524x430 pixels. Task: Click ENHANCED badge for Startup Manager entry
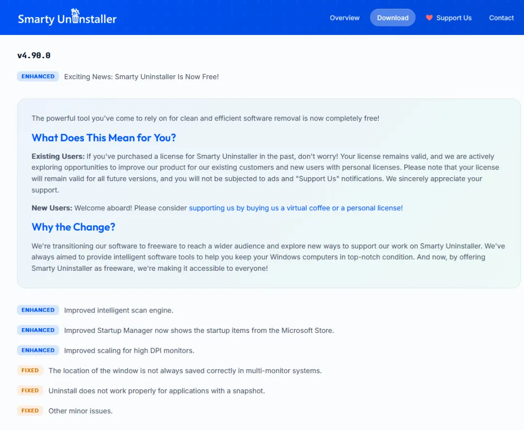tap(38, 331)
